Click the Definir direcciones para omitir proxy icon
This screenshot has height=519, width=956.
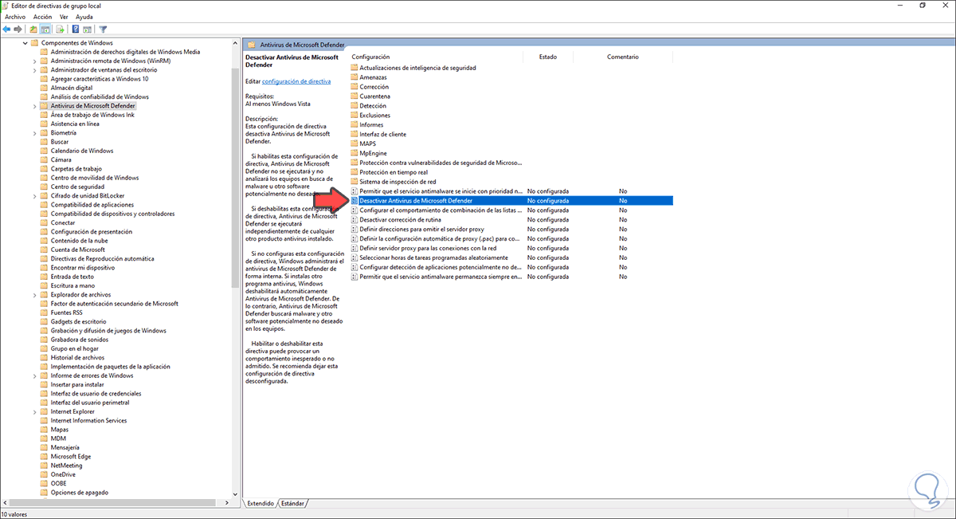pyautogui.click(x=355, y=230)
